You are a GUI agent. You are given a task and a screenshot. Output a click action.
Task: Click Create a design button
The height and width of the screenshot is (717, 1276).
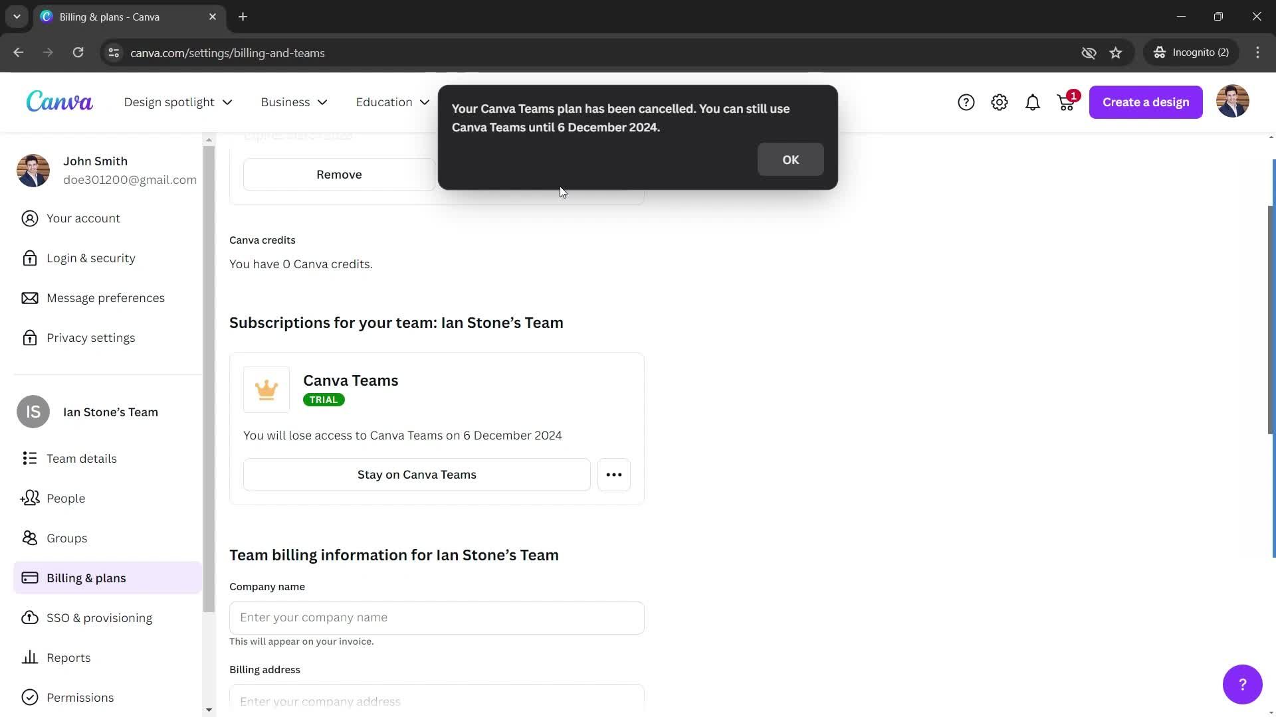click(x=1145, y=102)
